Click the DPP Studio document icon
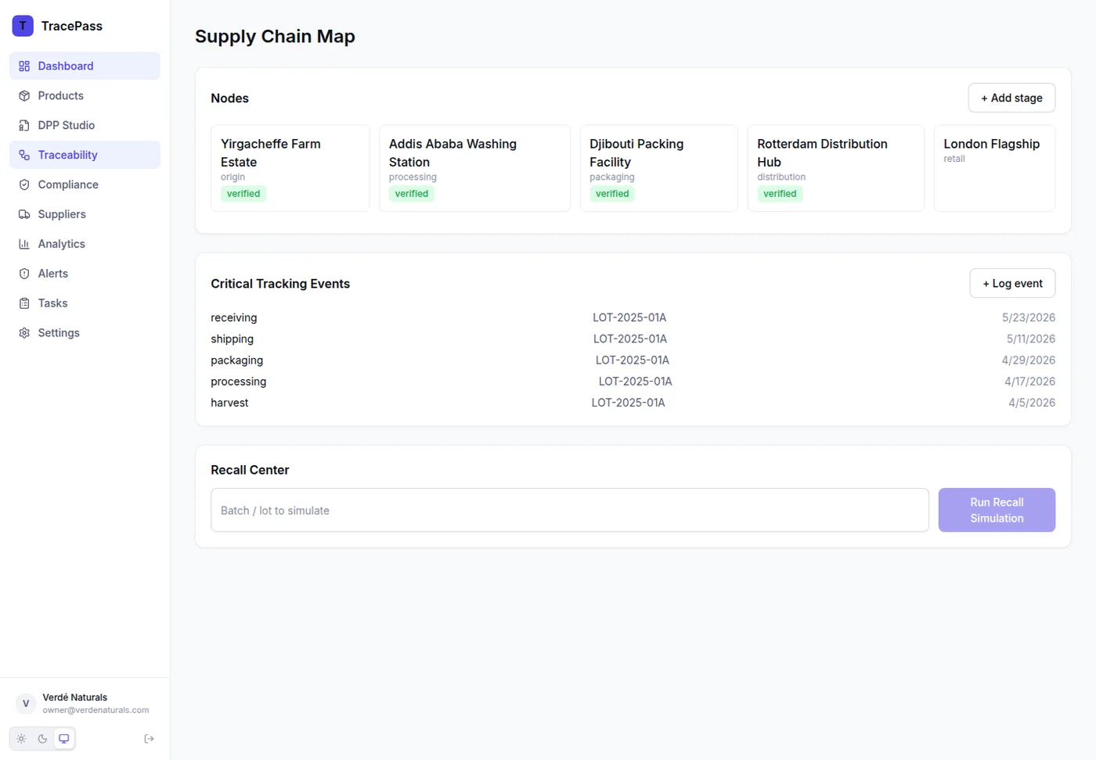This screenshot has width=1096, height=760. point(24,126)
